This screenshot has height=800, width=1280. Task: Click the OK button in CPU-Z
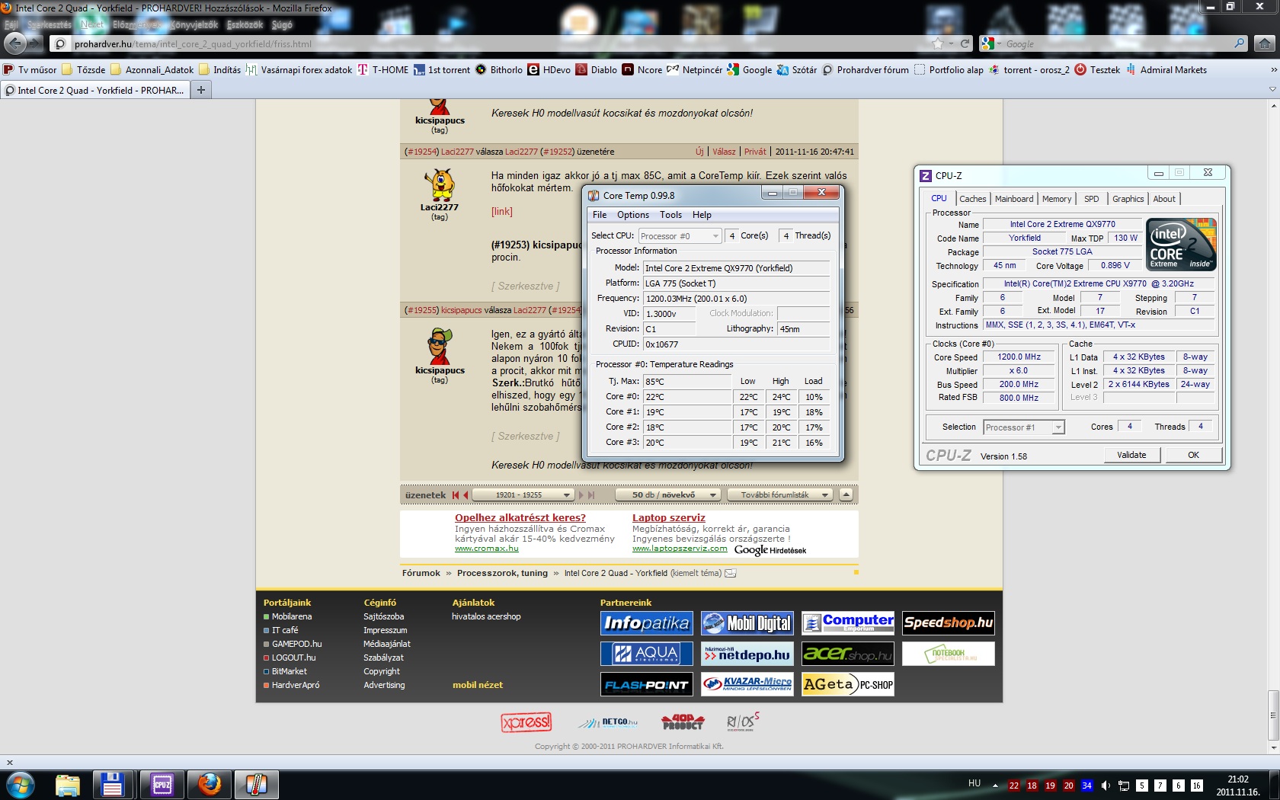1193,455
